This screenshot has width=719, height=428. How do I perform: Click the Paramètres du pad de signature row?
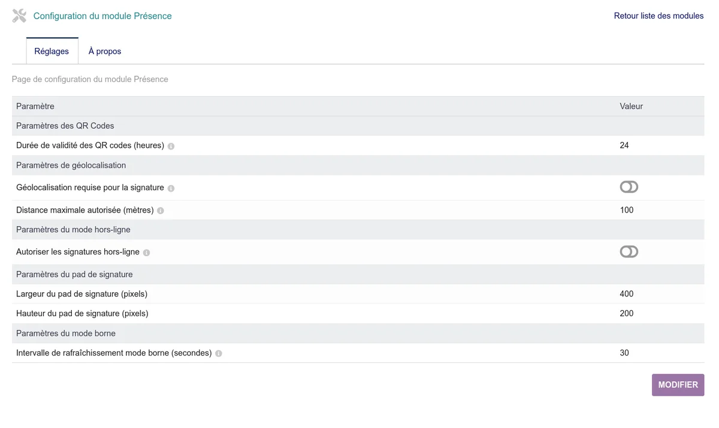pyautogui.click(x=358, y=274)
